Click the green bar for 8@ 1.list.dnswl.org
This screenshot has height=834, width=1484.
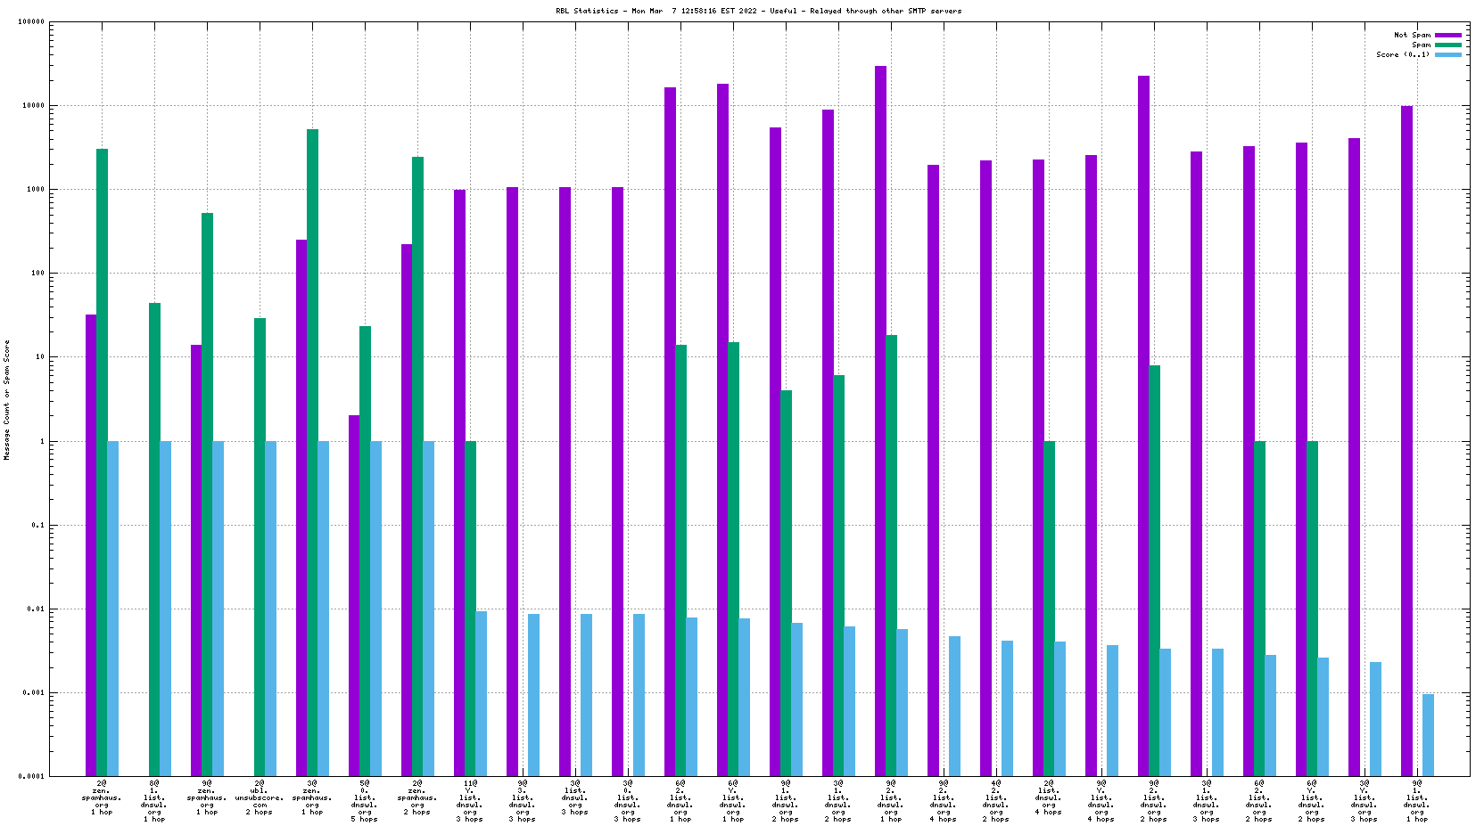point(154,535)
